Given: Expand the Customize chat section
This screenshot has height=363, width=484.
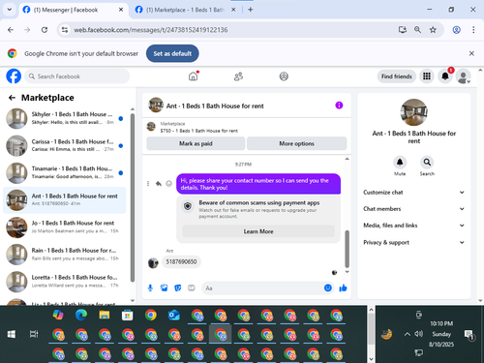Looking at the screenshot, I should pyautogui.click(x=414, y=193).
